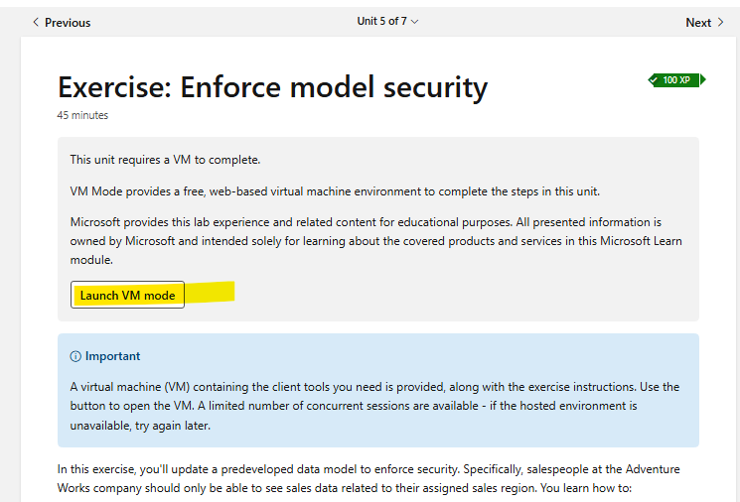Click the left chevron beside Previous
This screenshot has height=502, width=740.
[36, 22]
